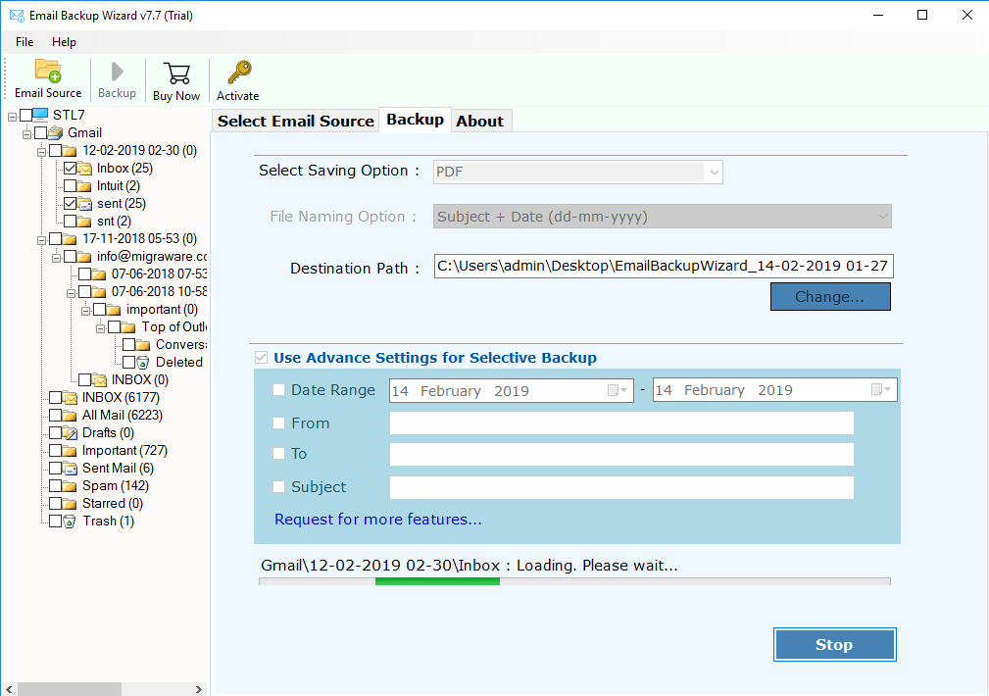Uncheck the sent (25) checkbox
The width and height of the screenshot is (989, 696).
(x=70, y=204)
